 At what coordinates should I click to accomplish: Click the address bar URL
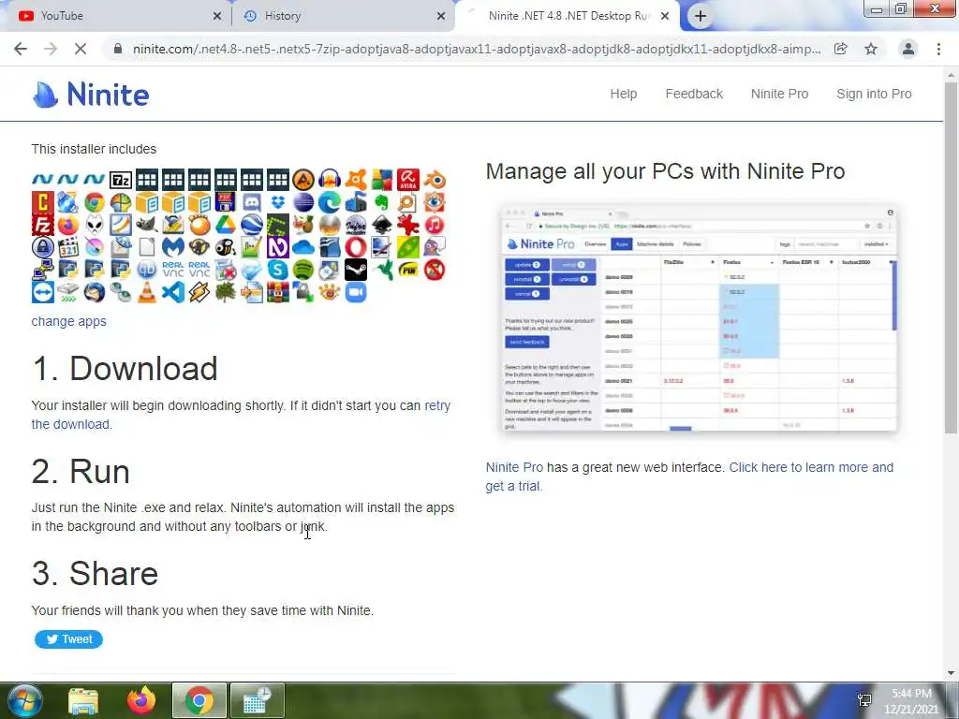tap(477, 49)
